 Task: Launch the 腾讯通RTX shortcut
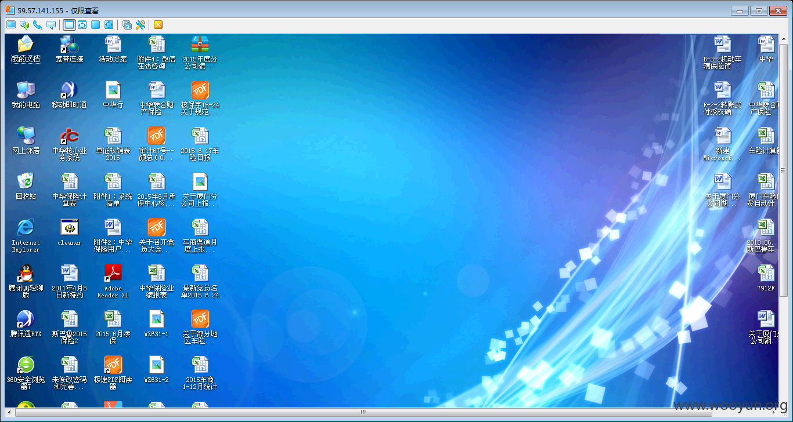(x=26, y=324)
